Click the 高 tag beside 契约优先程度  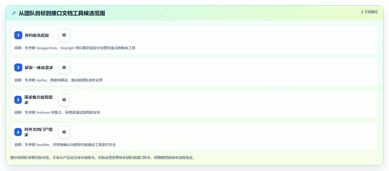click(64, 35)
